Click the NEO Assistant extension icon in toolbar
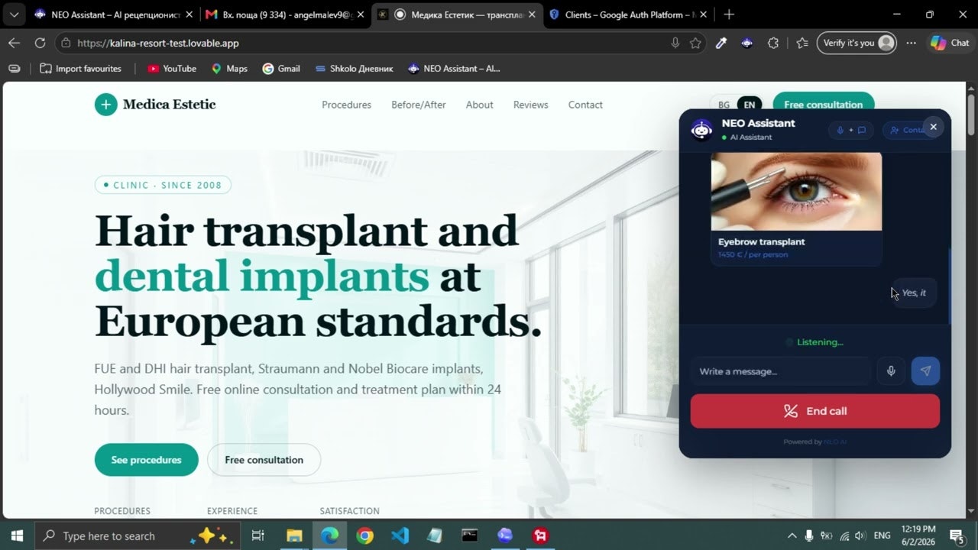The width and height of the screenshot is (978, 550). [x=747, y=43]
